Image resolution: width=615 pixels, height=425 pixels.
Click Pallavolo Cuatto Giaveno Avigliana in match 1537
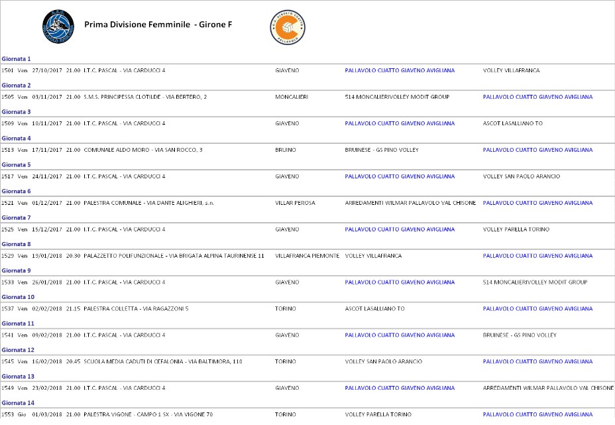tap(537, 309)
